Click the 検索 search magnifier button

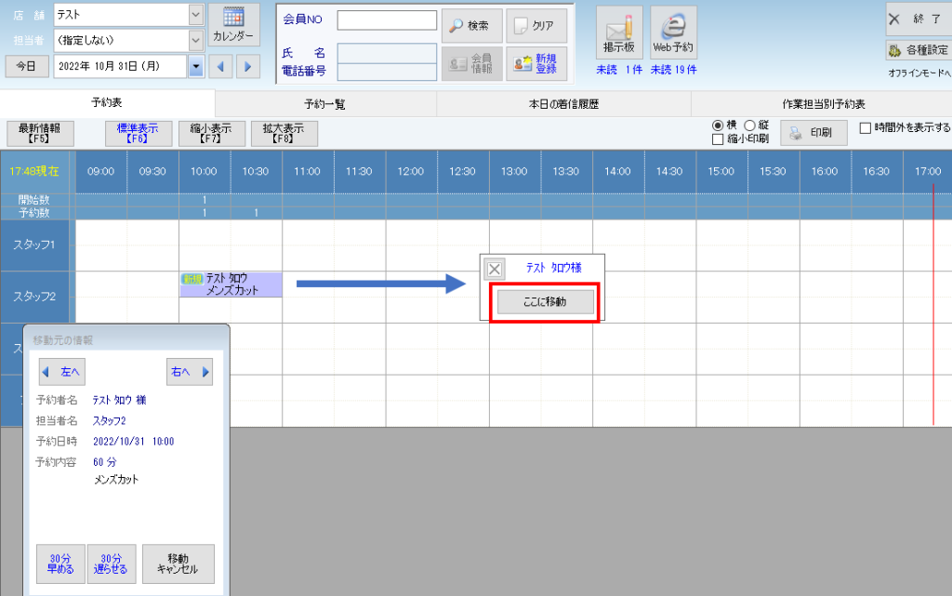point(471,26)
